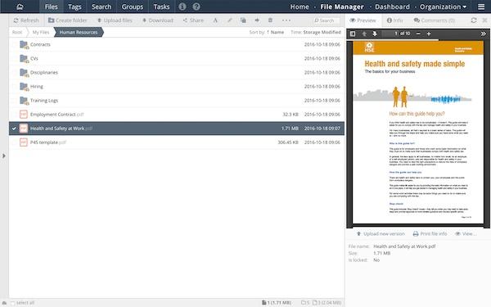Click Create folder
Viewport: 491px width, 307px height.
pyautogui.click(x=68, y=20)
